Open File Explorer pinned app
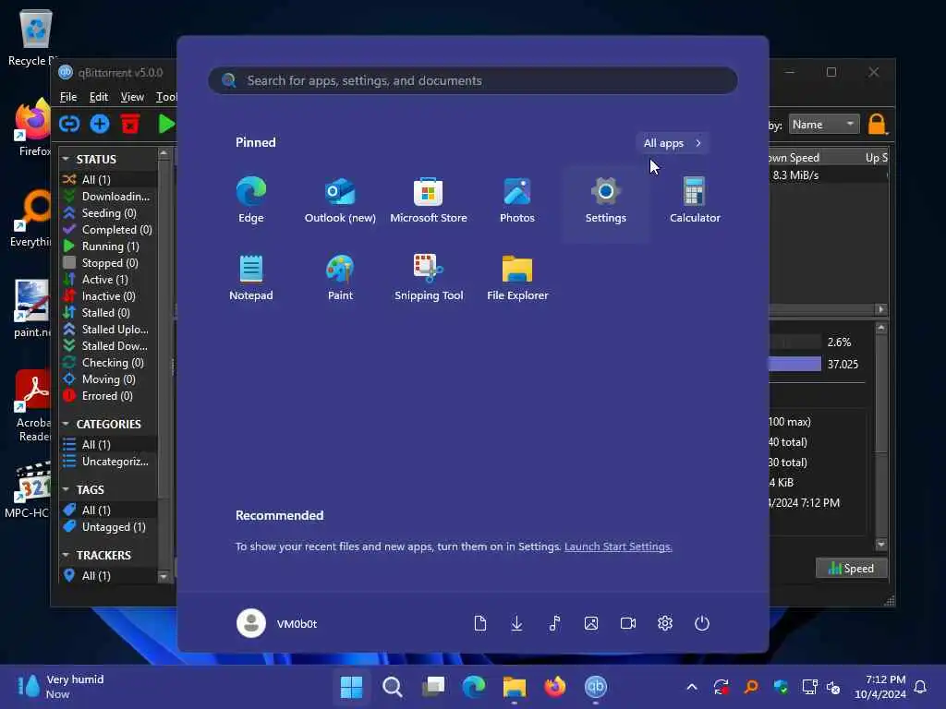 point(517,278)
